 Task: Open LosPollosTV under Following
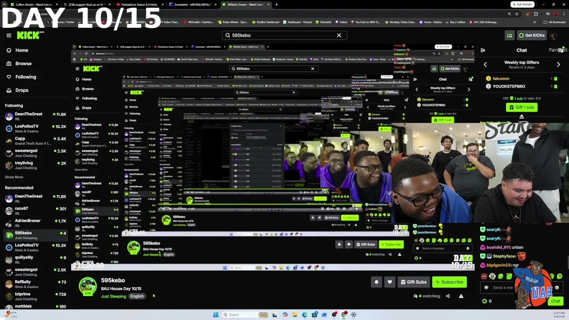tap(35, 128)
